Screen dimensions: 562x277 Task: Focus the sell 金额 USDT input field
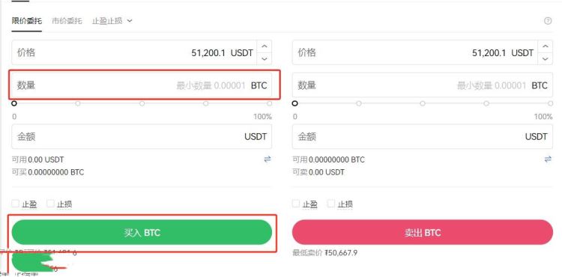tap(422, 136)
